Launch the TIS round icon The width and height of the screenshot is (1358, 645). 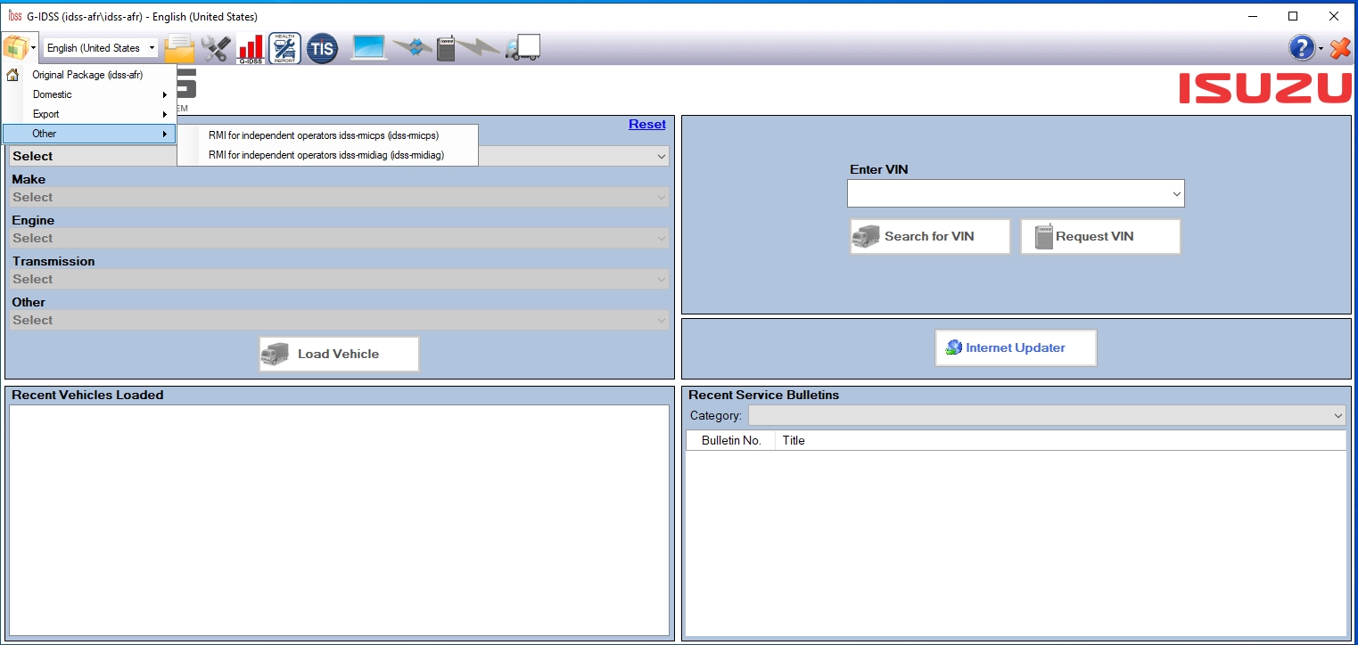[x=322, y=48]
